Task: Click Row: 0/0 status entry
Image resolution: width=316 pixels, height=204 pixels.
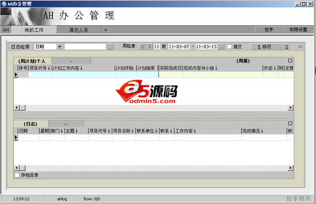Action: tap(92, 199)
